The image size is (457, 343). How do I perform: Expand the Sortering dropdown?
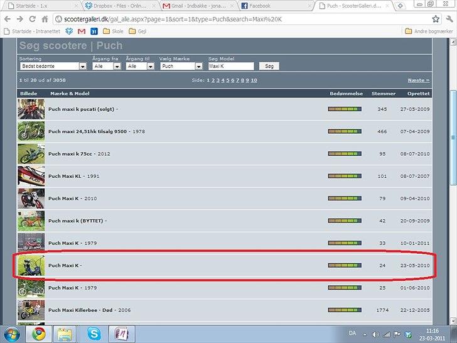52,66
